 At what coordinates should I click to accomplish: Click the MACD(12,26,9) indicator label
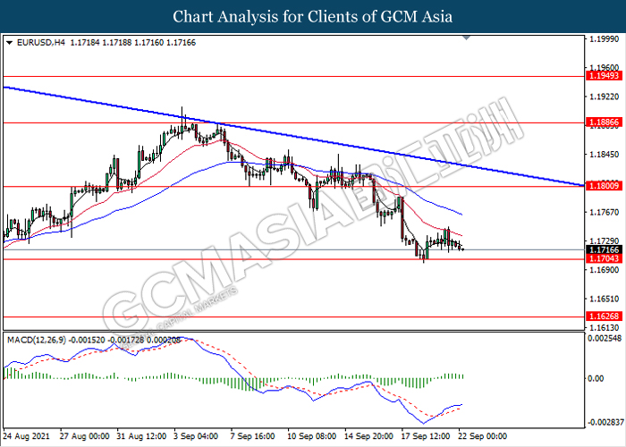37,340
